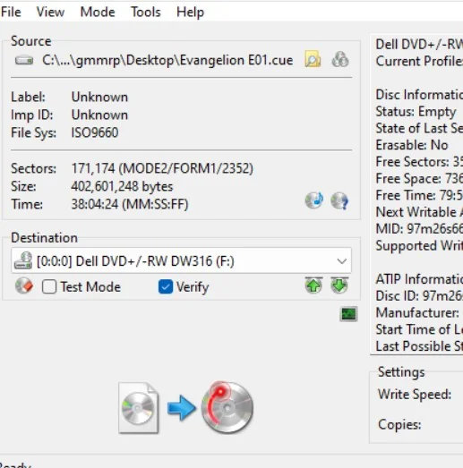Open the Destination drive dropdown
Screen dimensions: 463x468
coord(181,260)
